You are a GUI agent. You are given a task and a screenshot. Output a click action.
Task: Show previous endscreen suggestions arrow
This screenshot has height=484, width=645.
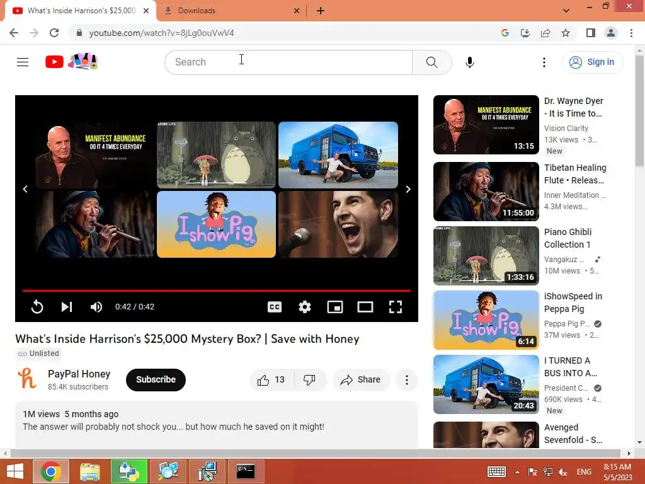(x=25, y=189)
